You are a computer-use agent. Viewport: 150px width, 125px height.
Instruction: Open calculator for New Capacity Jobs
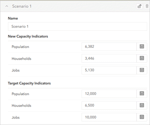pyautogui.click(x=142, y=70)
